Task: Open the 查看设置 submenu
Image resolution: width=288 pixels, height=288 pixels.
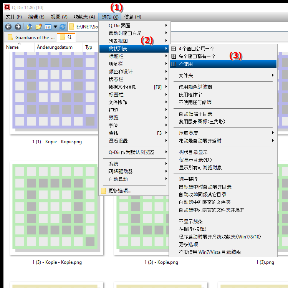Action: pos(134,141)
